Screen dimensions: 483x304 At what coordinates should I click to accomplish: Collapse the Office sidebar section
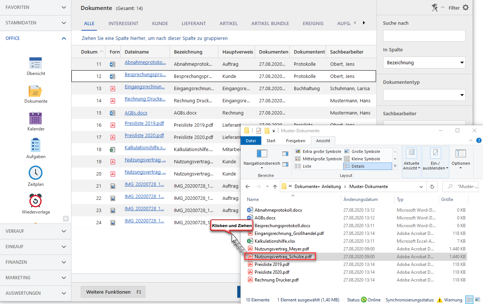(36, 38)
